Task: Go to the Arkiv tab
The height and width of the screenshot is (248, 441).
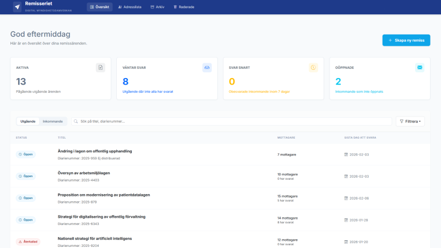Action: tap(157, 7)
